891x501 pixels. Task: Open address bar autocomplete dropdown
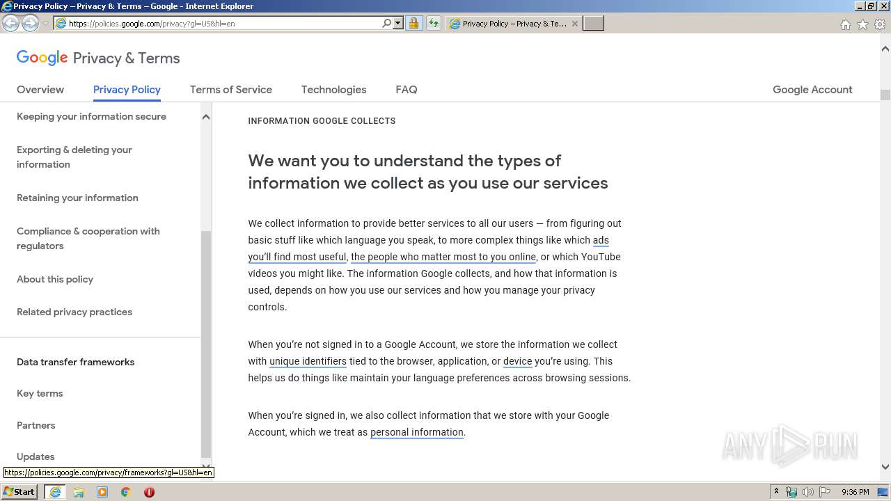pyautogui.click(x=398, y=23)
